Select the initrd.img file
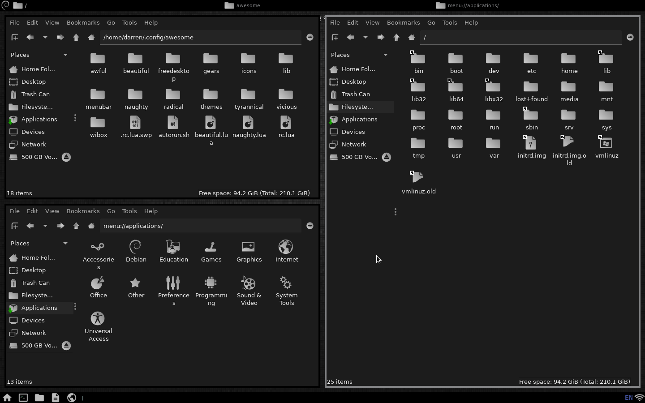The height and width of the screenshot is (403, 645). point(532,147)
